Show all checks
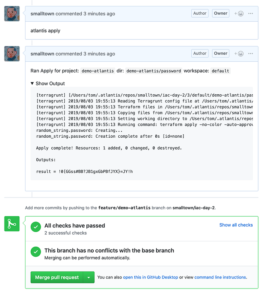262x293 pixels. pyautogui.click(x=236, y=225)
